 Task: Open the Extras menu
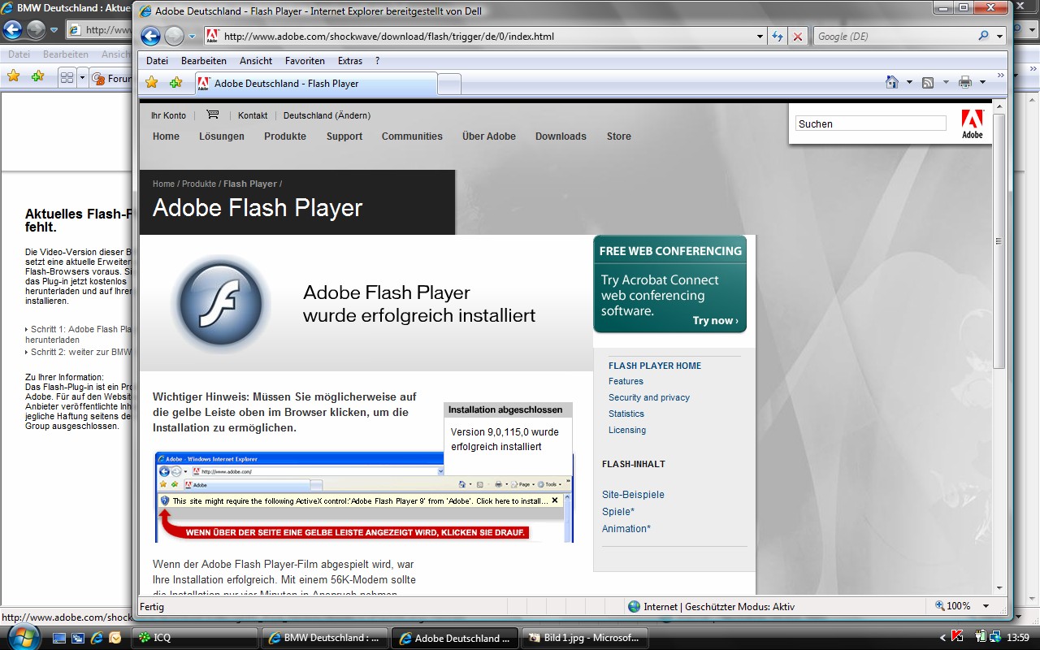pos(350,61)
